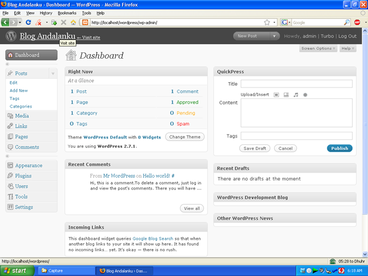Open the New Post dropdown arrow
This screenshot has width=368, height=276.
(x=274, y=36)
